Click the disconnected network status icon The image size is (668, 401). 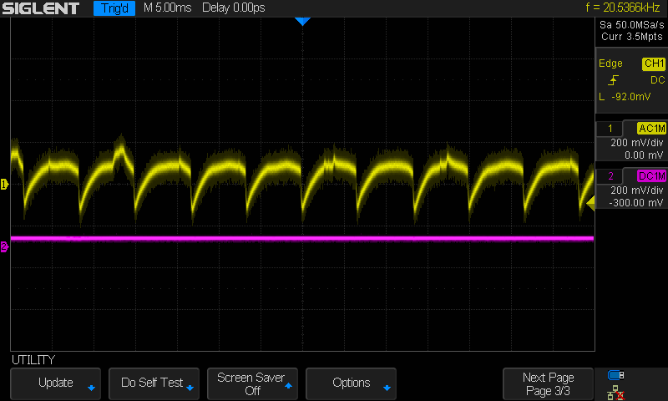(x=616, y=391)
